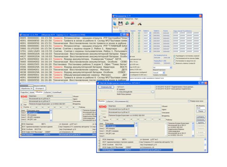Image resolution: width=227 pixels, height=167 pixels.
Task: Click the green read-from-device icon
Action: tap(126, 23)
